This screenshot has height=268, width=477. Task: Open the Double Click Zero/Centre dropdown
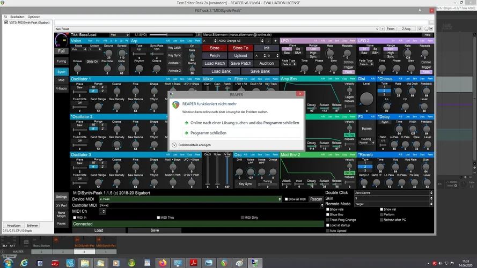click(x=392, y=192)
